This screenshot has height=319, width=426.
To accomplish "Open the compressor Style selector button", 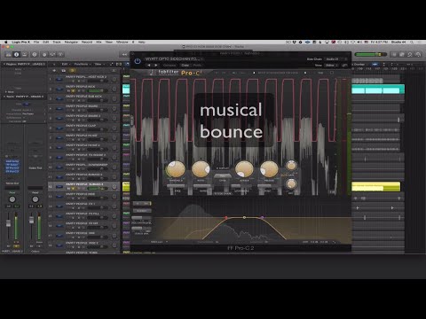I will [223, 176].
